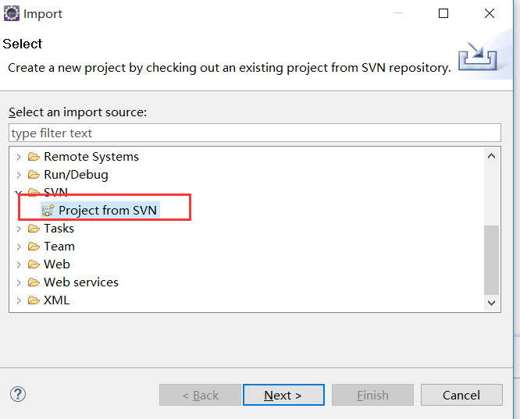The image size is (520, 419).
Task: Open the help question mark icon
Action: (x=18, y=395)
